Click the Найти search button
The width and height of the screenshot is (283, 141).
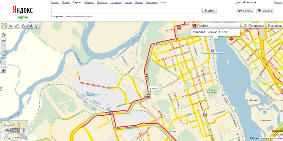[210, 10]
